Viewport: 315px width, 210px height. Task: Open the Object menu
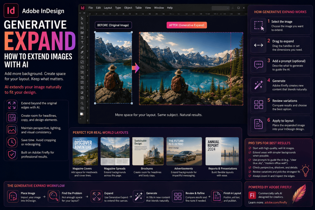[x=128, y=8]
